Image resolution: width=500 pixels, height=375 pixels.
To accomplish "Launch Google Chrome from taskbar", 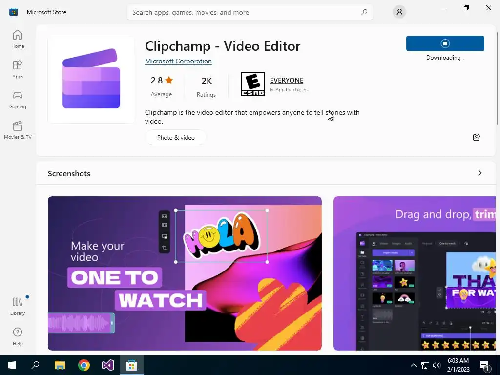I will click(x=84, y=365).
